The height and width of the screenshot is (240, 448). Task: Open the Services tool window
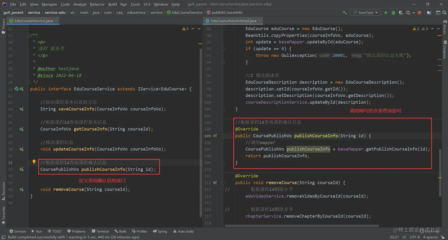pyautogui.click(x=17, y=231)
